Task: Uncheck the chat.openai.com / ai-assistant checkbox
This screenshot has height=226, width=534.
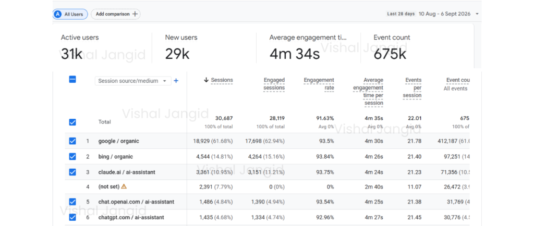Action: coord(72,202)
